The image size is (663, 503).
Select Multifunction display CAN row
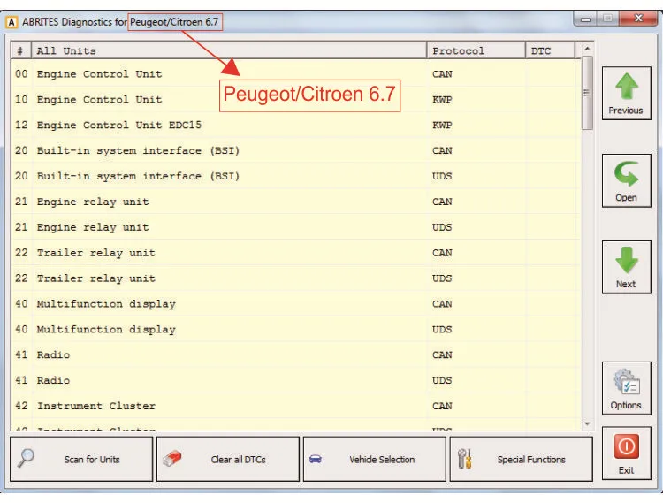tap(296, 303)
